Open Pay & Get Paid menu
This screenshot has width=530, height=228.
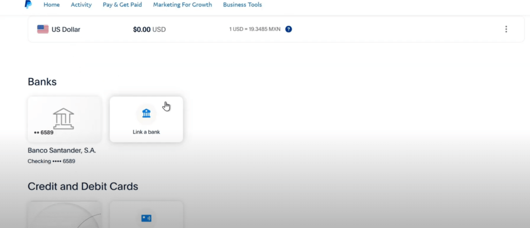tap(122, 5)
